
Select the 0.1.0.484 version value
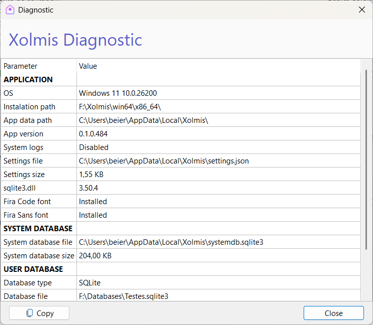219,133
